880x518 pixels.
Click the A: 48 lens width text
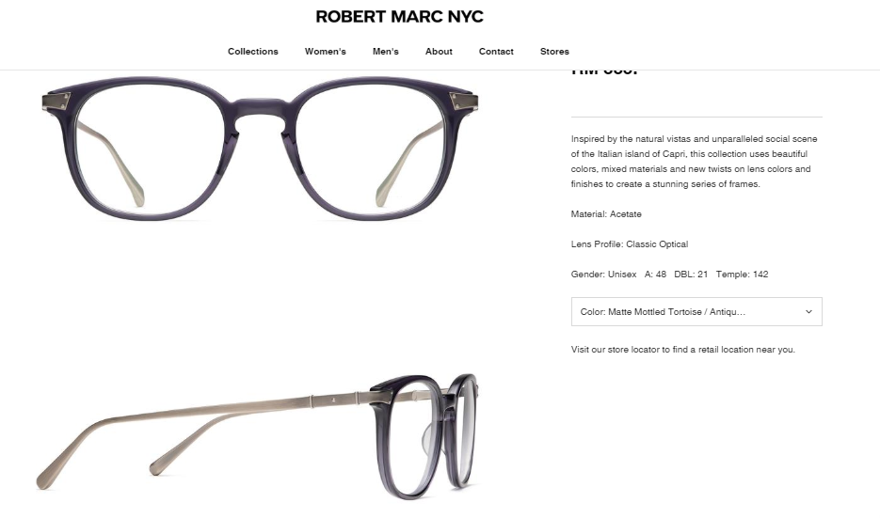tap(655, 275)
